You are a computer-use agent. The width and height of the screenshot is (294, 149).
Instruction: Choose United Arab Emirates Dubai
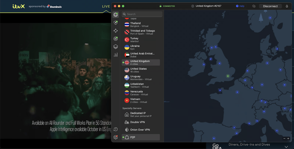(x=141, y=55)
